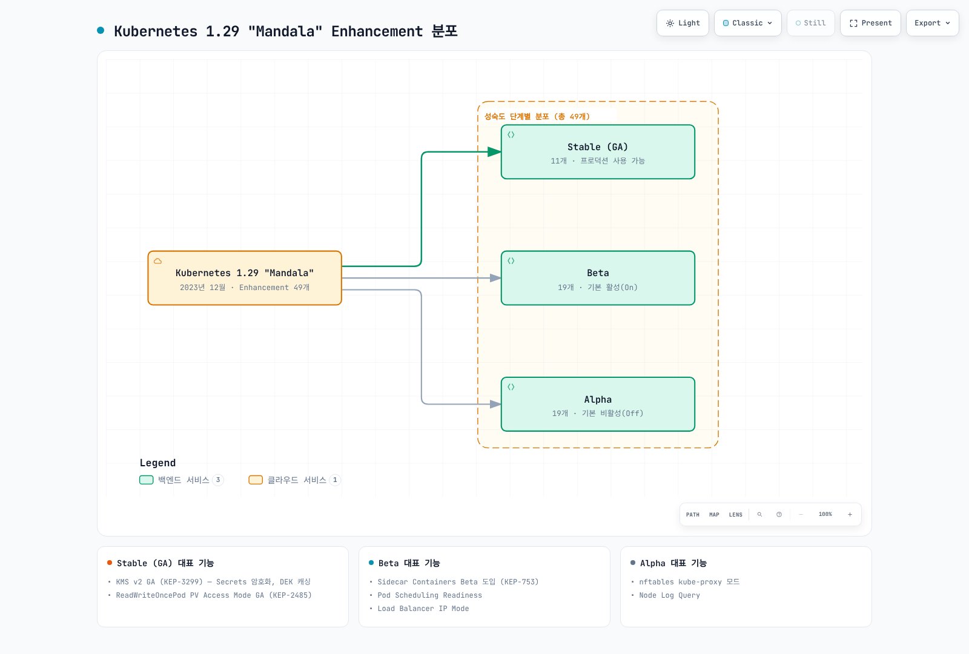Click the nftables kube-proxy 모드 item
This screenshot has width=969, height=654.
[x=689, y=582]
